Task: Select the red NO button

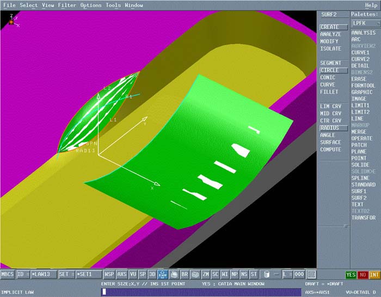Action: click(362, 275)
